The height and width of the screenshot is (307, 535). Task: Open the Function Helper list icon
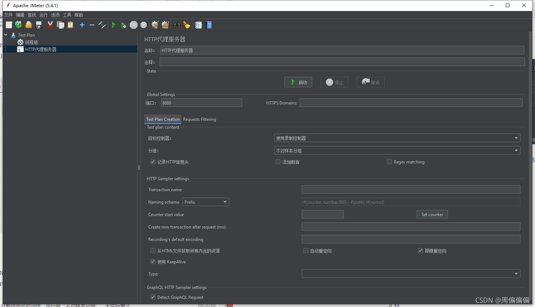click(x=198, y=25)
